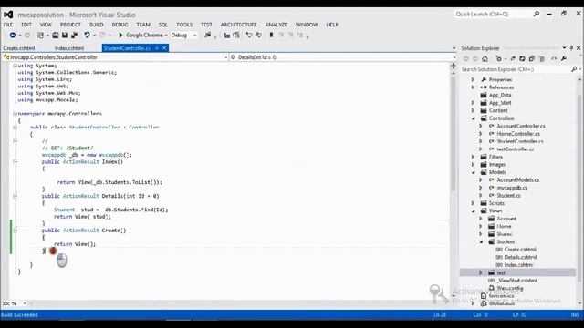Click the Save All toolbar icon

coord(74,35)
